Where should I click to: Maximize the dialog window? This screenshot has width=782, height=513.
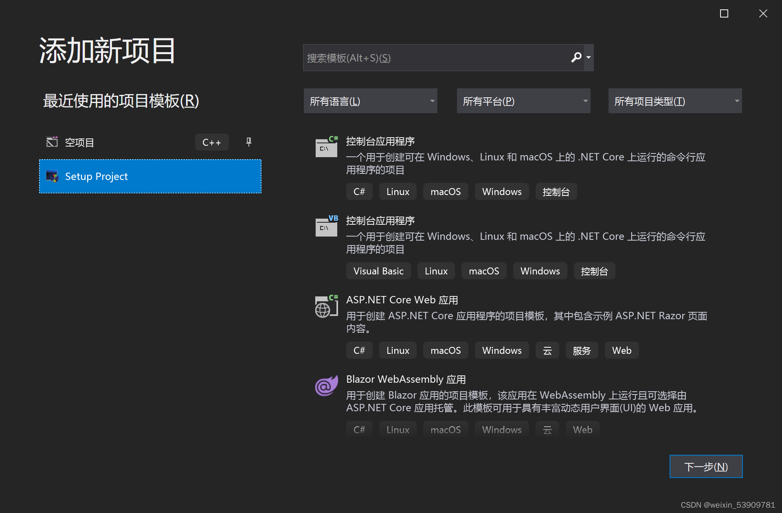coord(724,13)
